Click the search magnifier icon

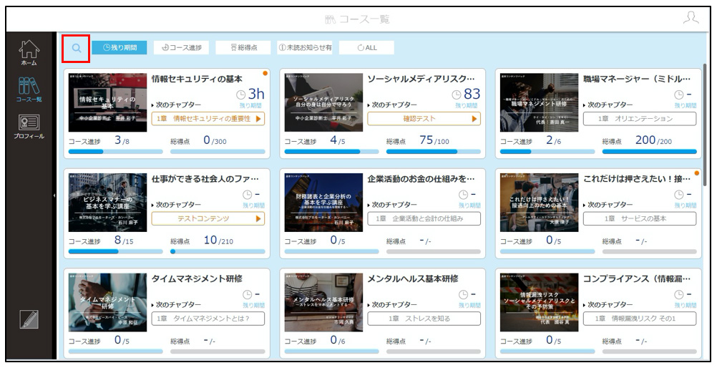77,48
